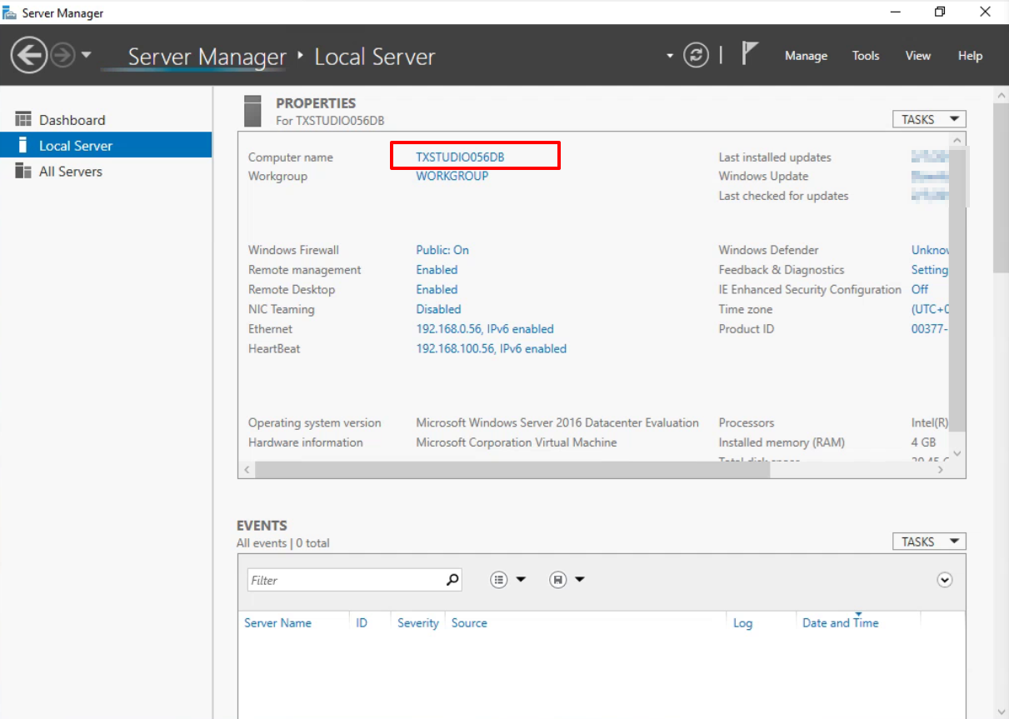
Task: Open the Help menu
Action: 970,56
